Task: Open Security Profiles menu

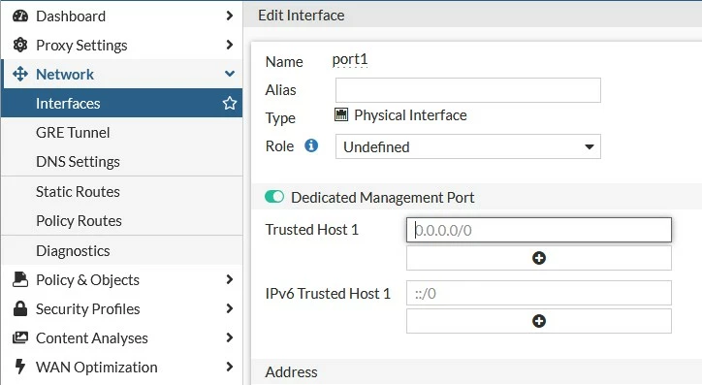Action: 122,309
